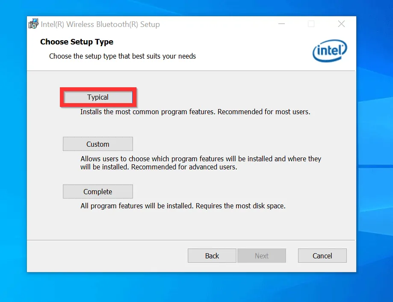The height and width of the screenshot is (302, 393).
Task: Pick the Complete installation button
Action: [98, 192]
